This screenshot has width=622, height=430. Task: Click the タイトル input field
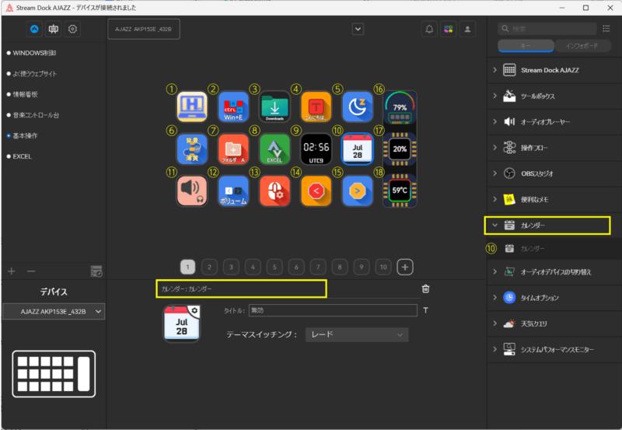[x=333, y=310]
